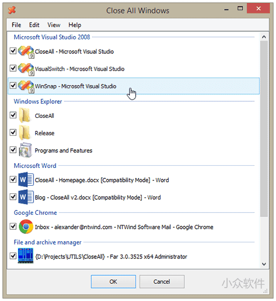Select the CloseAll - Microsoft Visual Studio row text
This screenshot has height=301, width=276.
[74, 52]
